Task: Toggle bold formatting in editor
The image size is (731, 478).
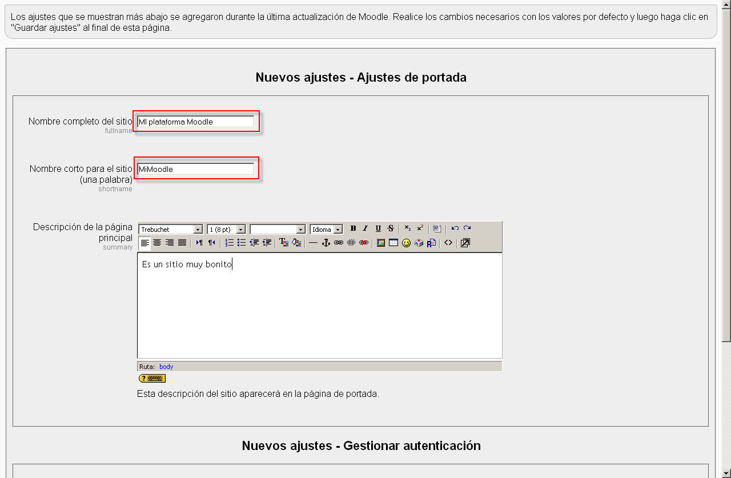Action: (x=353, y=228)
